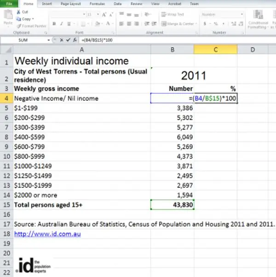Confirm the formula with the checkmark icon

68,40
